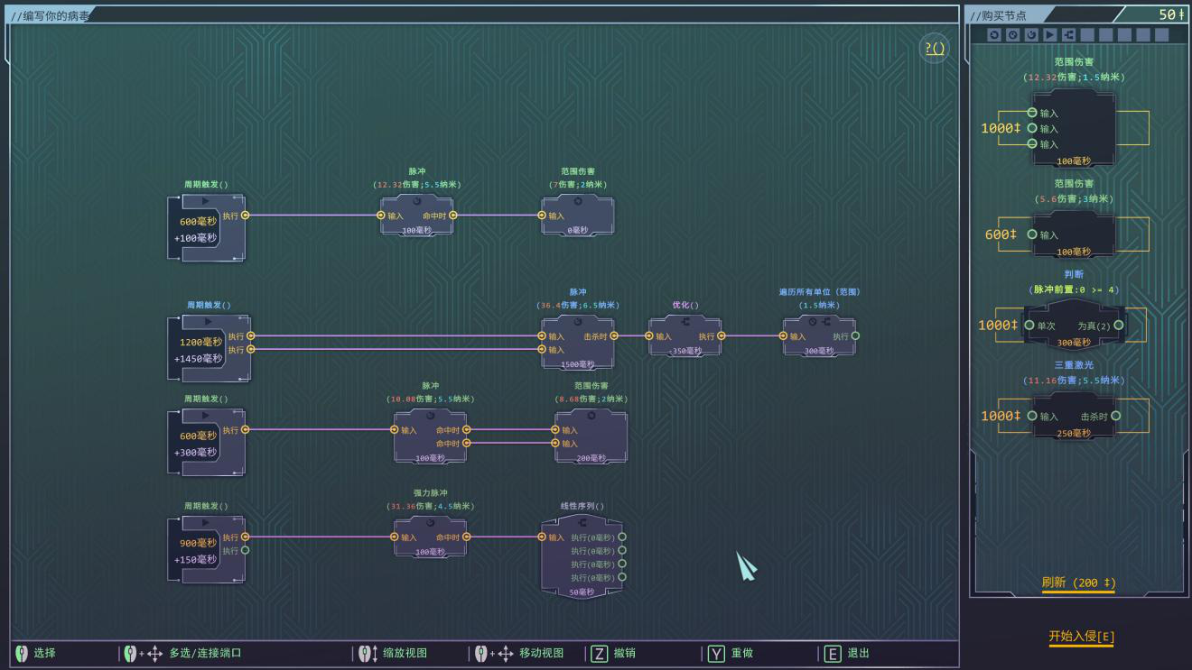Click the 编写你的病毒 panel title
Image resolution: width=1192 pixels, height=670 pixels.
coord(51,15)
